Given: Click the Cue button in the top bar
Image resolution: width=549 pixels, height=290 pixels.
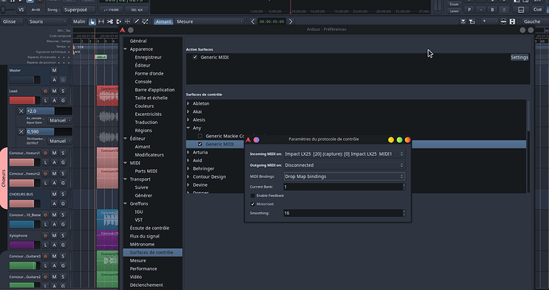Looking at the screenshot, I should (537, 10).
